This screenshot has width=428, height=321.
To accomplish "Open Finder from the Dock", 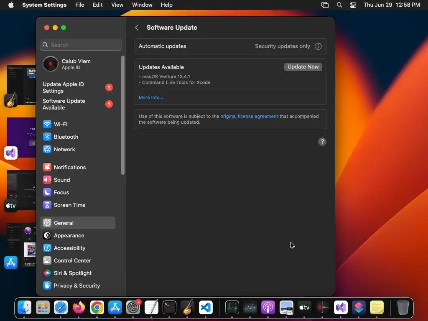I will (25, 307).
